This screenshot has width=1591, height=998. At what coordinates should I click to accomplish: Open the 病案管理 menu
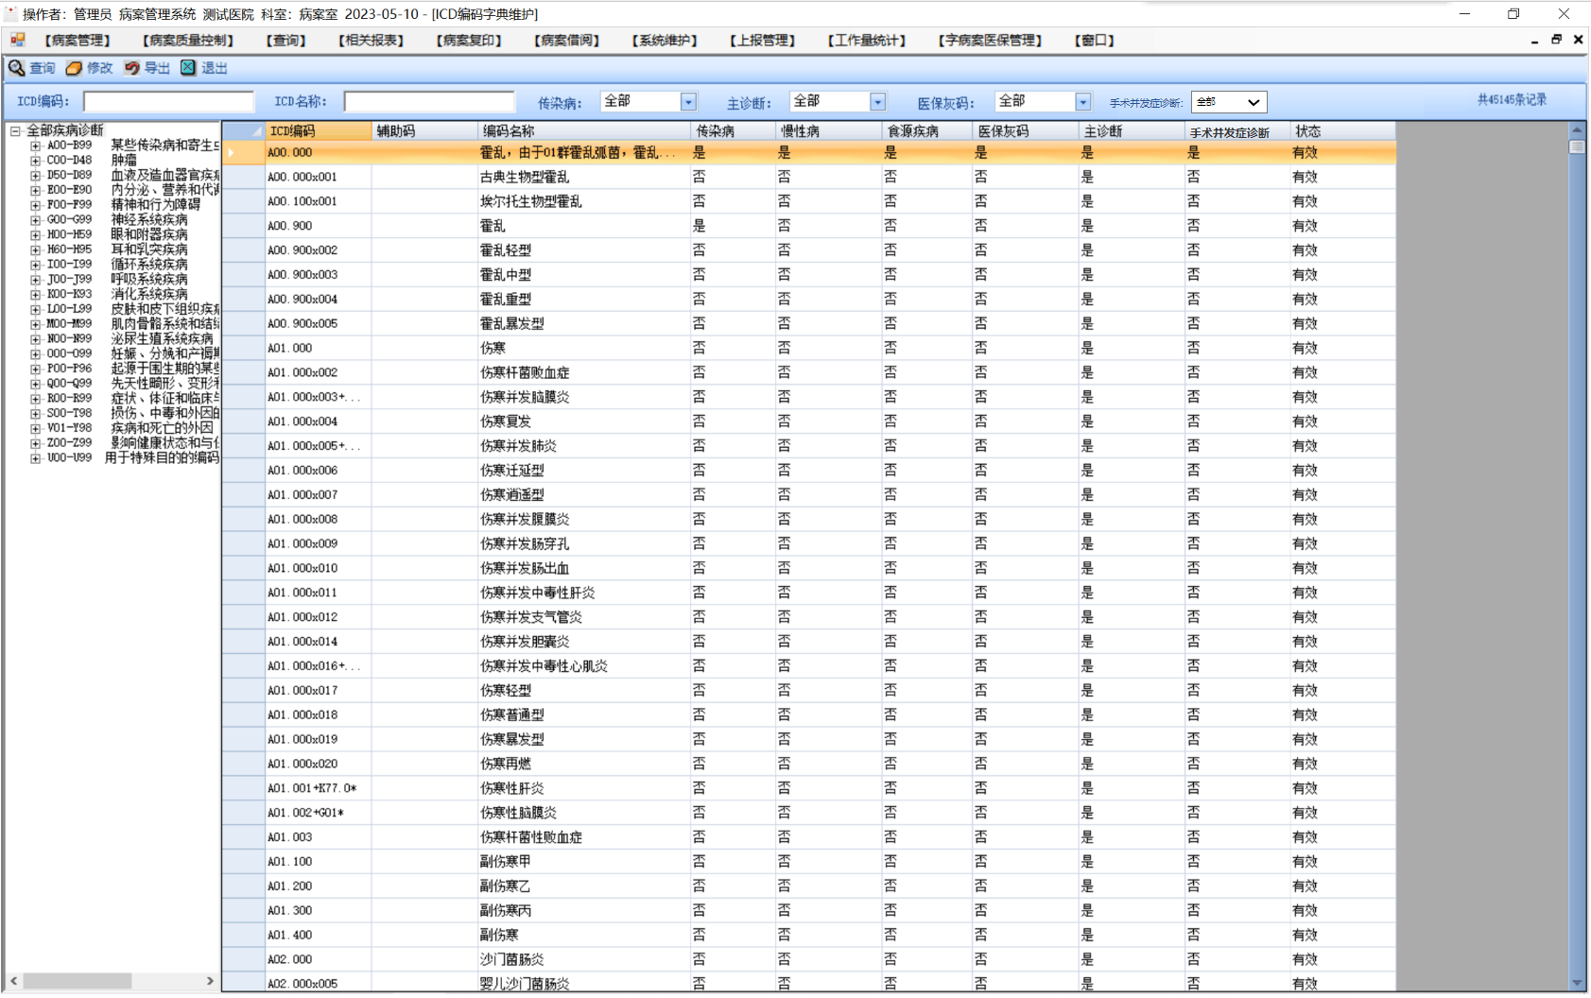(78, 41)
